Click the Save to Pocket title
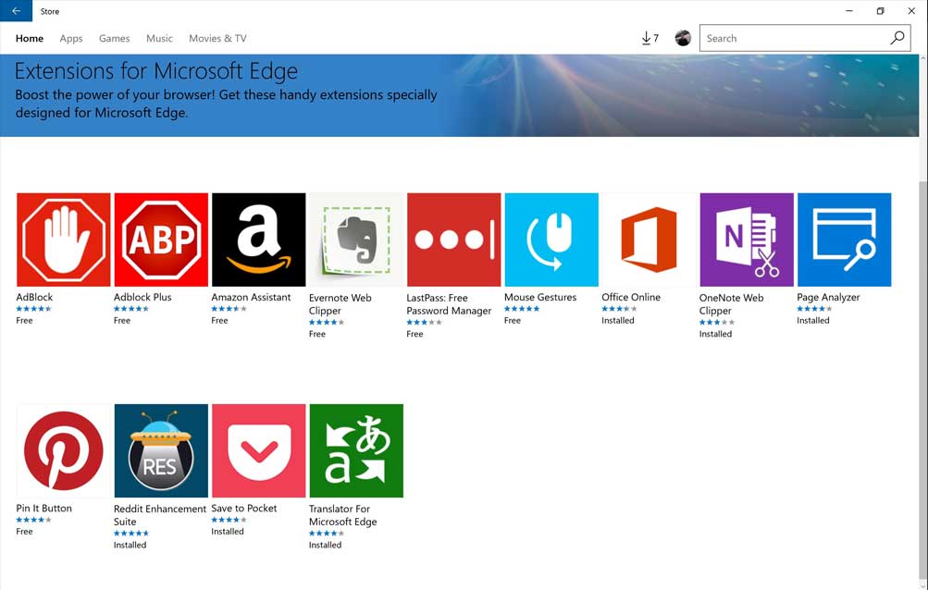This screenshot has height=590, width=928. (x=244, y=509)
